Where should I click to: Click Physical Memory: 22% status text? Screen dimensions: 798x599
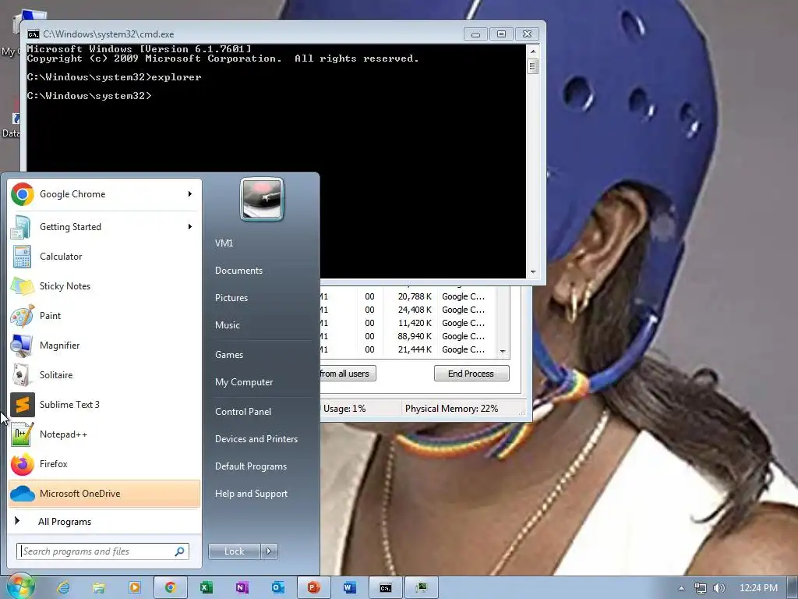451,409
